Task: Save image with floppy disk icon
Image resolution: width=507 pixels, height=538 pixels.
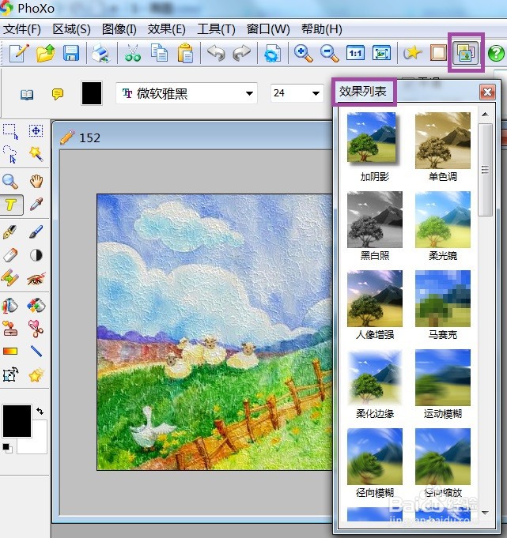Action: (71, 53)
